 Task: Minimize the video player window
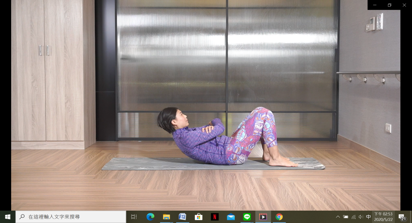tap(375, 5)
